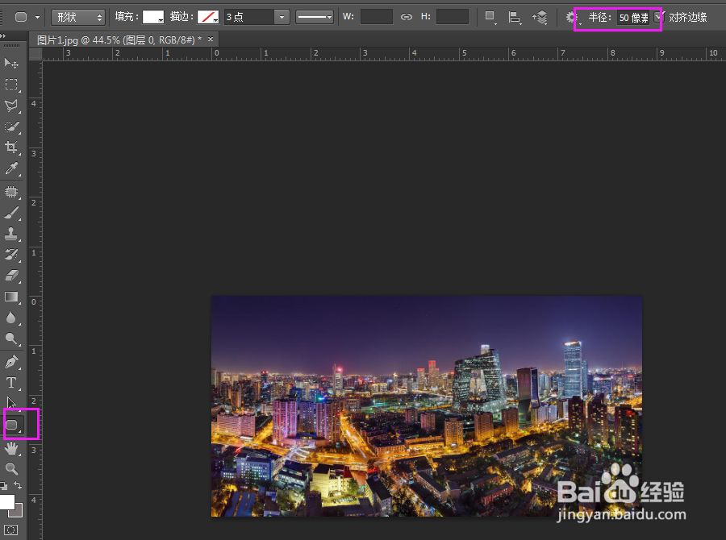Screen dimensions: 726x540
Task: Click the path alignment options icon
Action: point(514,16)
